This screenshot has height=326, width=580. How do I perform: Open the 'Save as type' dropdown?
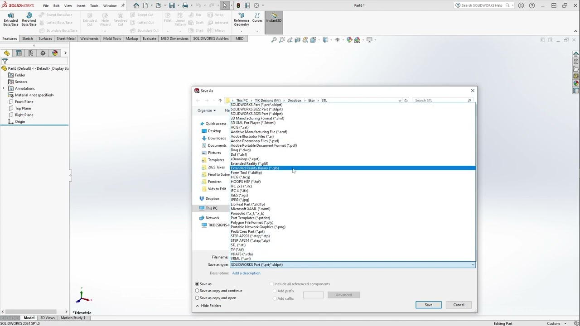coord(353,265)
